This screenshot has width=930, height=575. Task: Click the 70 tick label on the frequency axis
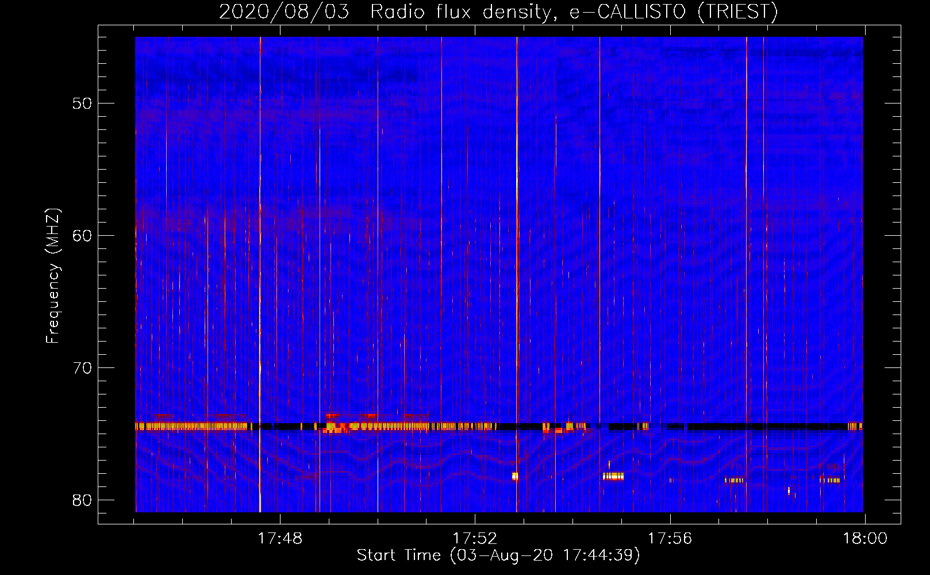click(83, 368)
